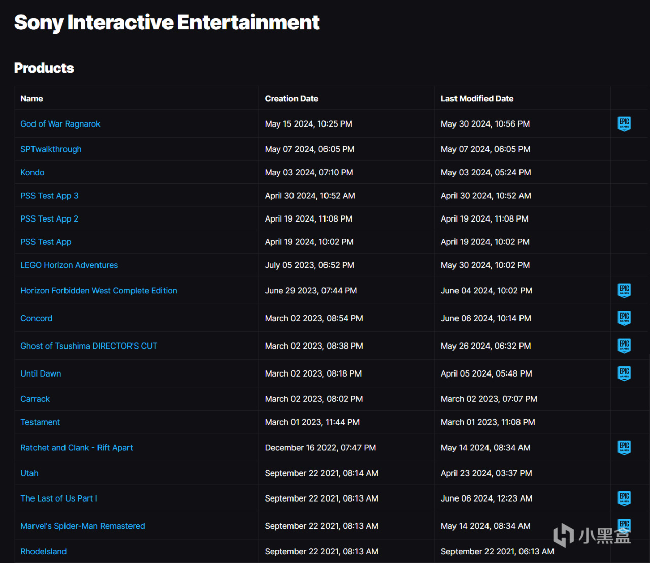Open the Concord product link
Screen dimensions: 650x563
coord(37,318)
